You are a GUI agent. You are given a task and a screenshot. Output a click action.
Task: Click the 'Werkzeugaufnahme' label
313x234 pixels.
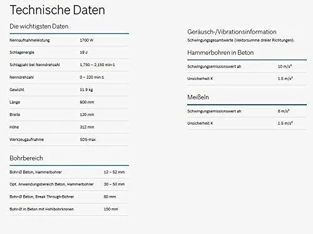(x=27, y=140)
